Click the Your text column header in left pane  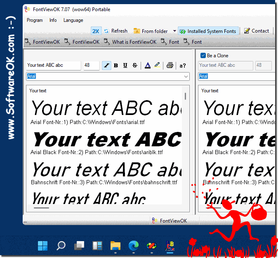[38, 91]
